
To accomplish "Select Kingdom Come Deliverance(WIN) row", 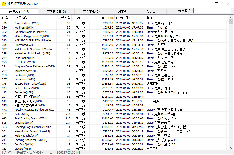I will click(x=115, y=67).
